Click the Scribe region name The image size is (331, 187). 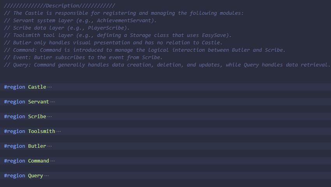click(x=37, y=117)
